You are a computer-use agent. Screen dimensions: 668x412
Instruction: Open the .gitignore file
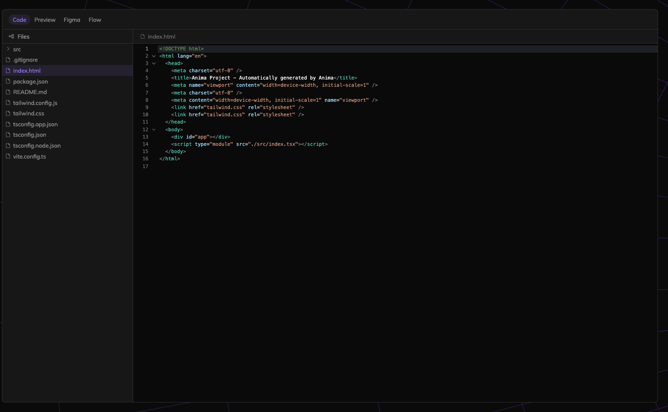(x=67, y=60)
